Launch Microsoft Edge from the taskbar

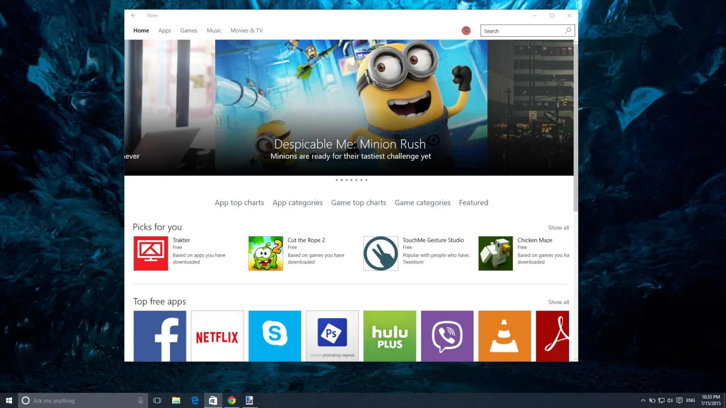195,400
